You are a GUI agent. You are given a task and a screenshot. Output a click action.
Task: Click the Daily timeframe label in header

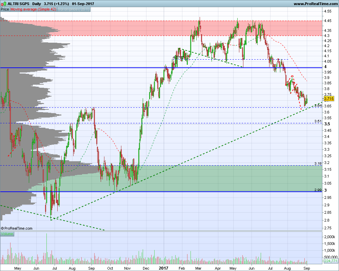(x=37, y=4)
